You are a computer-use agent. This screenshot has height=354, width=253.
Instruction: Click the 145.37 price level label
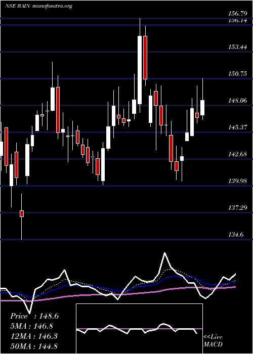(x=238, y=127)
